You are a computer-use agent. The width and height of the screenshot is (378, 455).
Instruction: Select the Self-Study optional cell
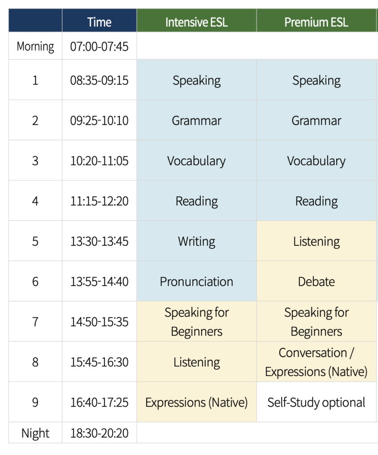coord(316,403)
